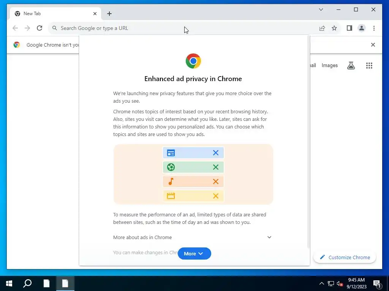Open the network status tray icon

tap(331, 283)
